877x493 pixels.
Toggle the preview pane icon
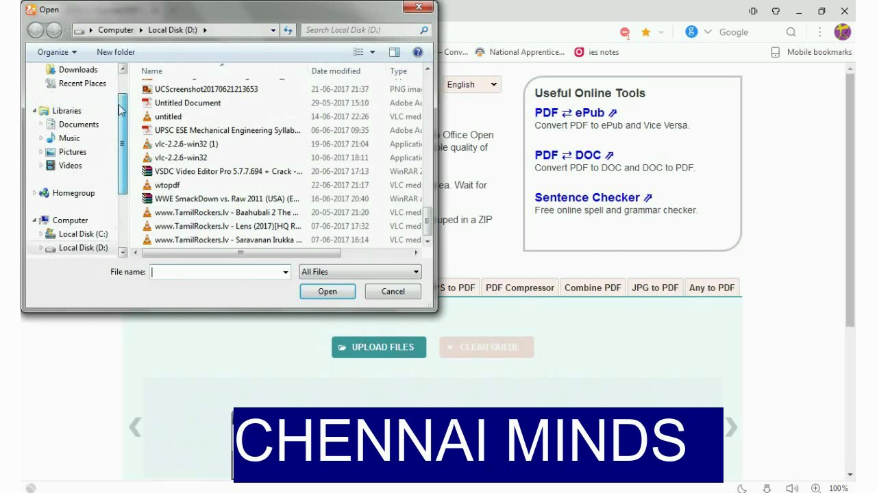pyautogui.click(x=394, y=52)
